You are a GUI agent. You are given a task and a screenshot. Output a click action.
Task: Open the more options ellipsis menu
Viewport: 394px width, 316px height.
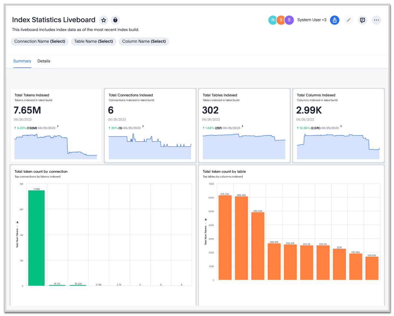point(376,20)
